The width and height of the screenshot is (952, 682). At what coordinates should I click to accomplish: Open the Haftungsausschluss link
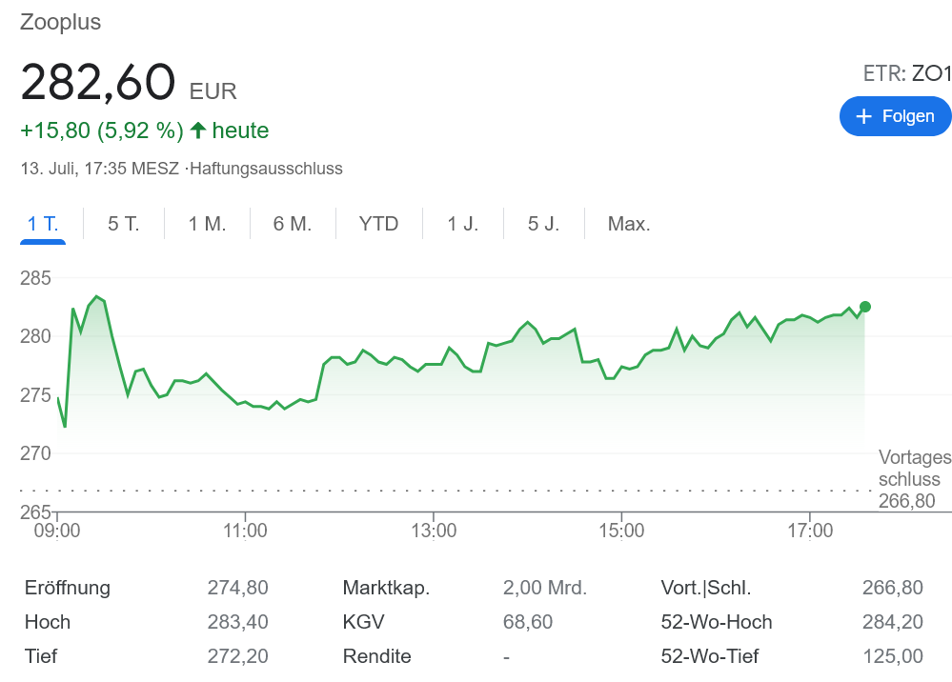[x=266, y=169]
